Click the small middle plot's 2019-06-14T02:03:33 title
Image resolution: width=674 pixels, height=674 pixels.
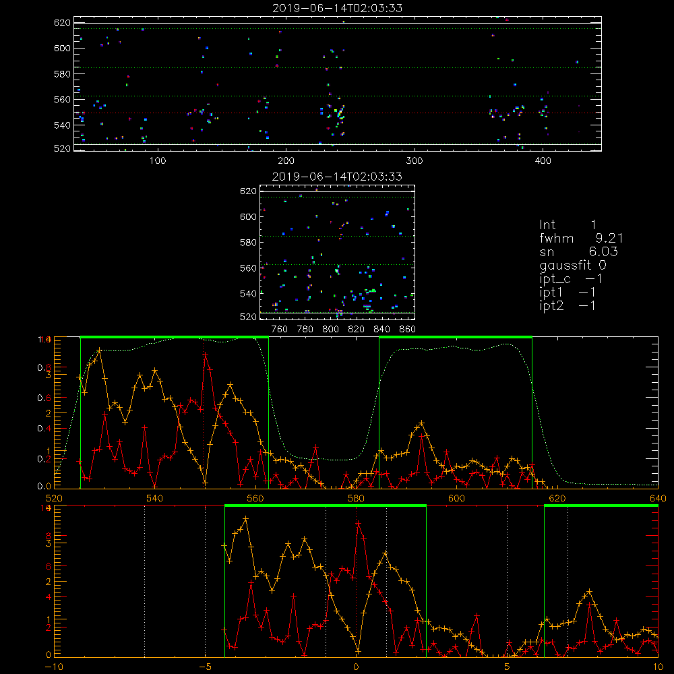[338, 177]
